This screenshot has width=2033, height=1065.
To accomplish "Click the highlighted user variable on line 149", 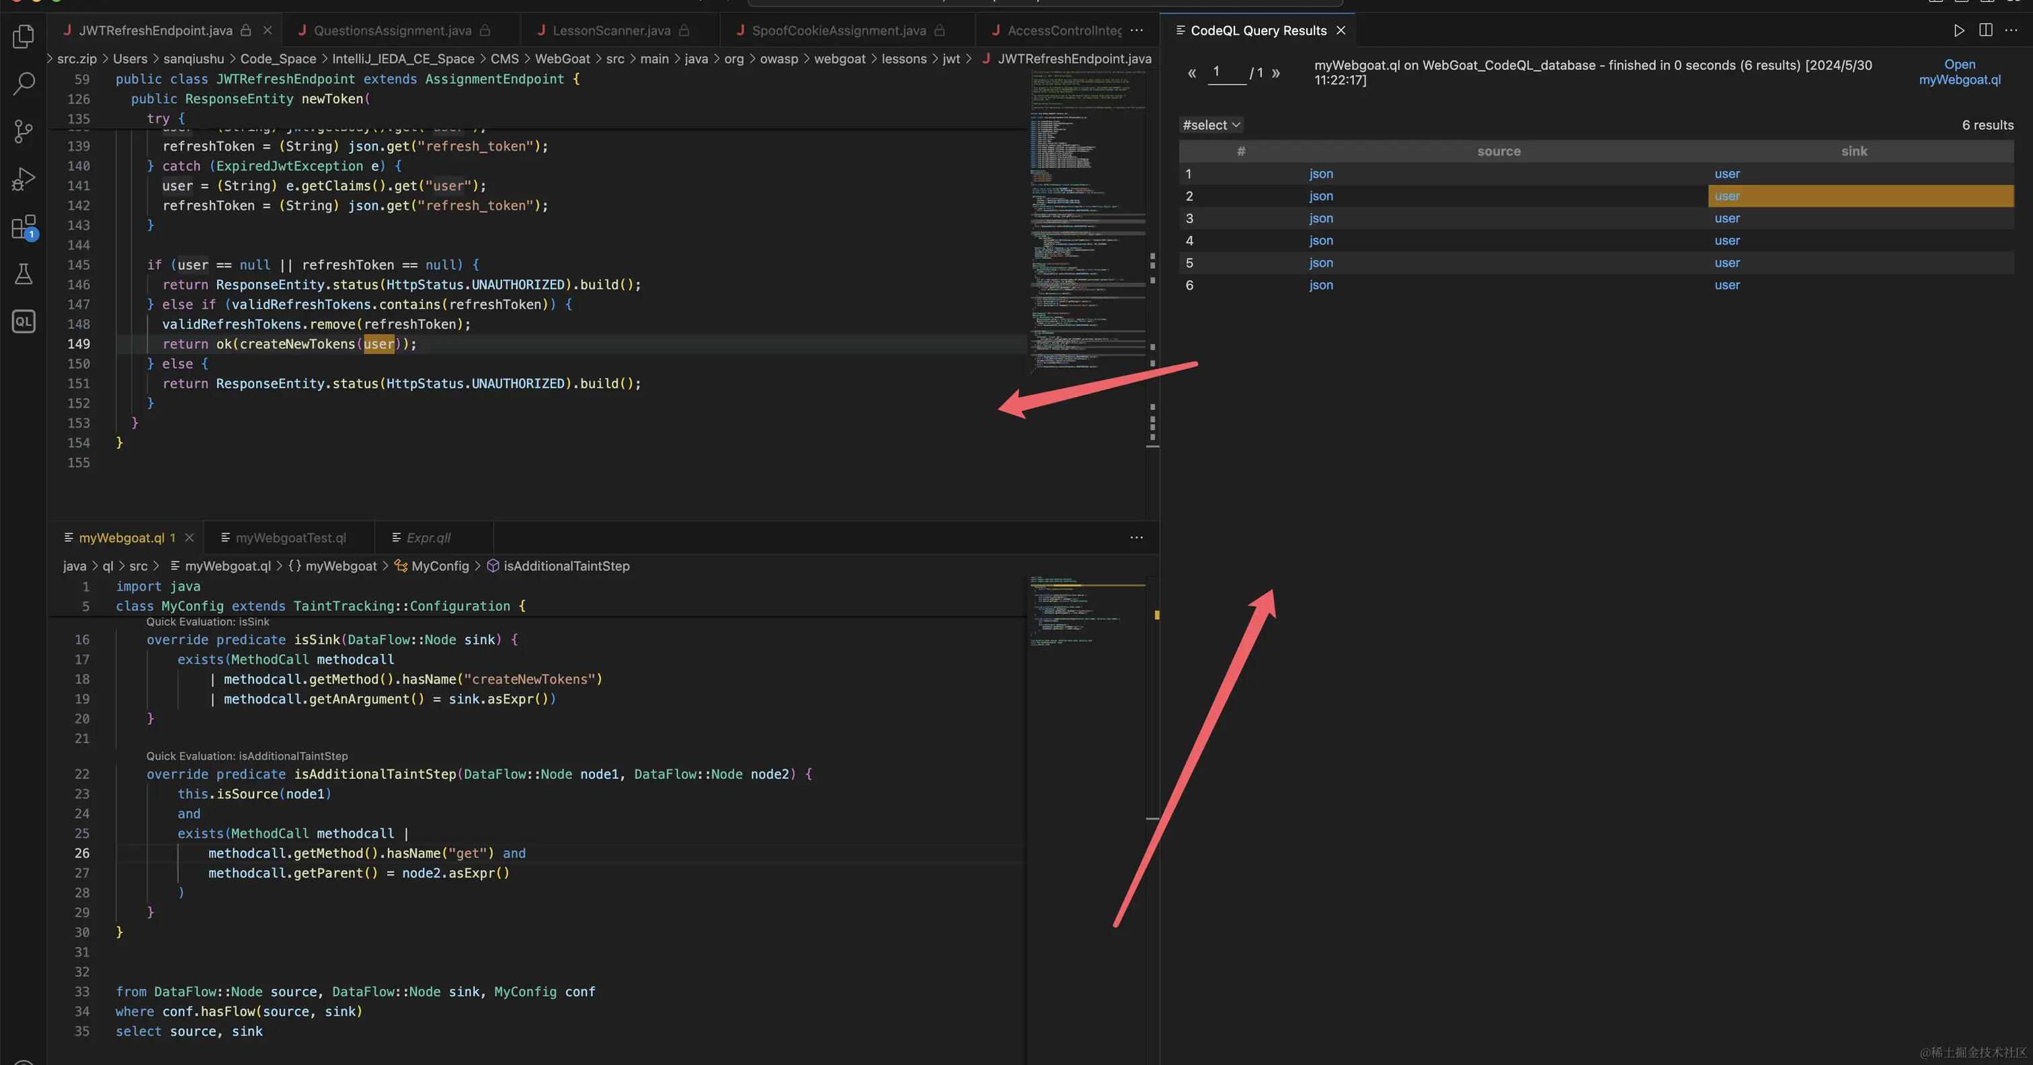I will pos(378,344).
